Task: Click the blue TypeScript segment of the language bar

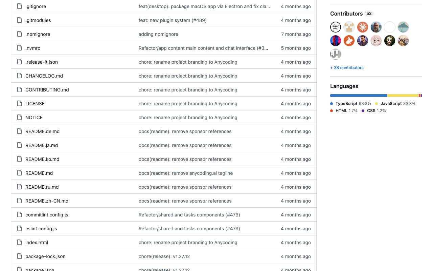Action: click(359, 96)
